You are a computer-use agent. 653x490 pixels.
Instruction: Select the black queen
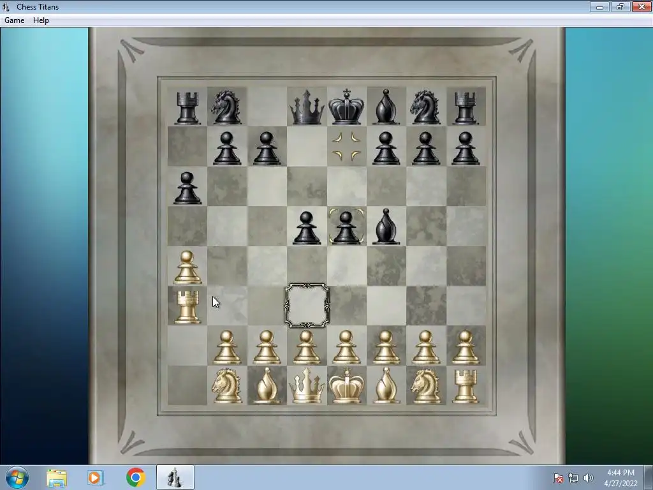[307, 107]
